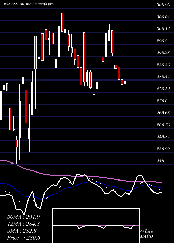The width and height of the screenshot is (174, 243).
Task: Click the <<Live MACD label
Action: pos(147,234)
